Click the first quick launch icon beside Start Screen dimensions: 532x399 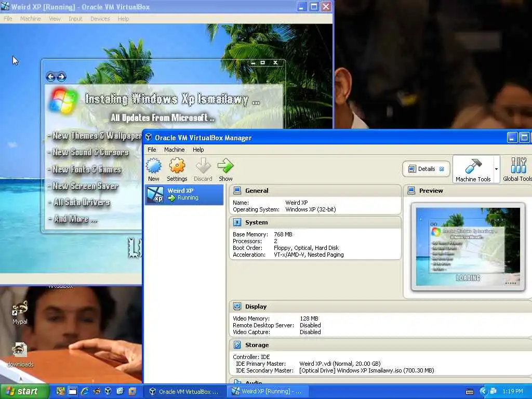[x=61, y=391]
